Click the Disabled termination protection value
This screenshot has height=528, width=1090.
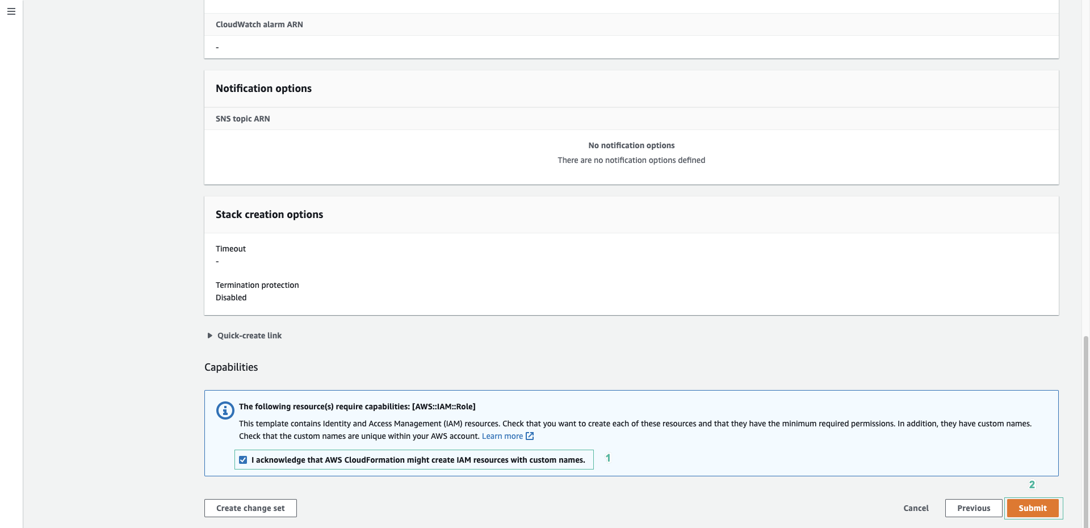(231, 297)
